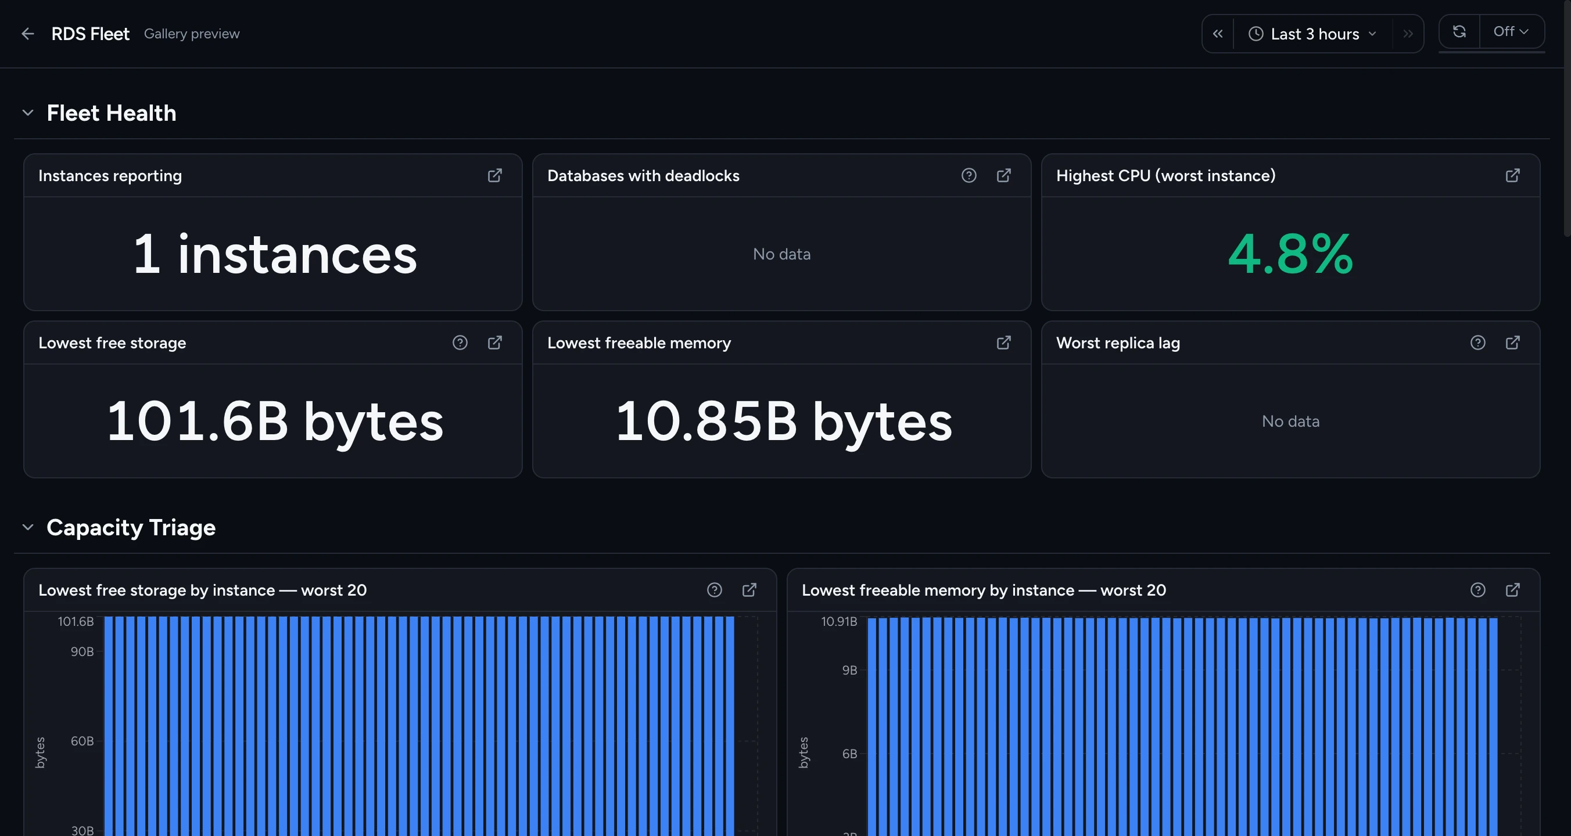Screen dimensions: 1571x836
Task: Open the Last 3 hours time picker
Action: pos(1312,34)
